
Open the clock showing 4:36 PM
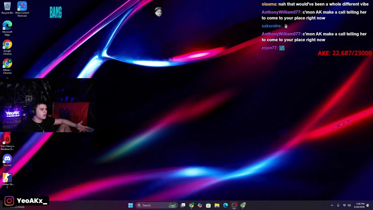[359, 205]
